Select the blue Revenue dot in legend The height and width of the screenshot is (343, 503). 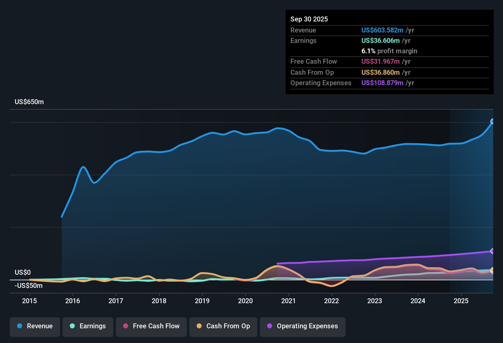pyautogui.click(x=19, y=326)
